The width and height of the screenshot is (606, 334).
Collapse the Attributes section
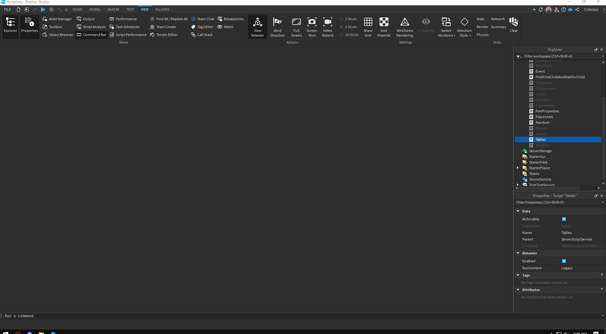(x=518, y=290)
